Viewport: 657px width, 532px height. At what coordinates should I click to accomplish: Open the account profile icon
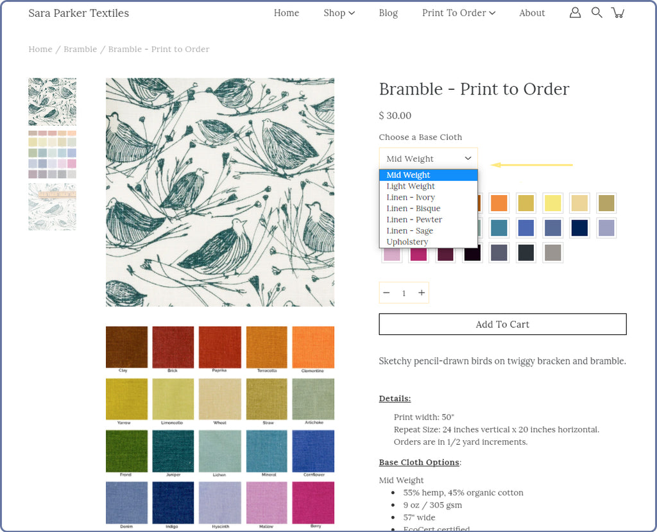[575, 13]
